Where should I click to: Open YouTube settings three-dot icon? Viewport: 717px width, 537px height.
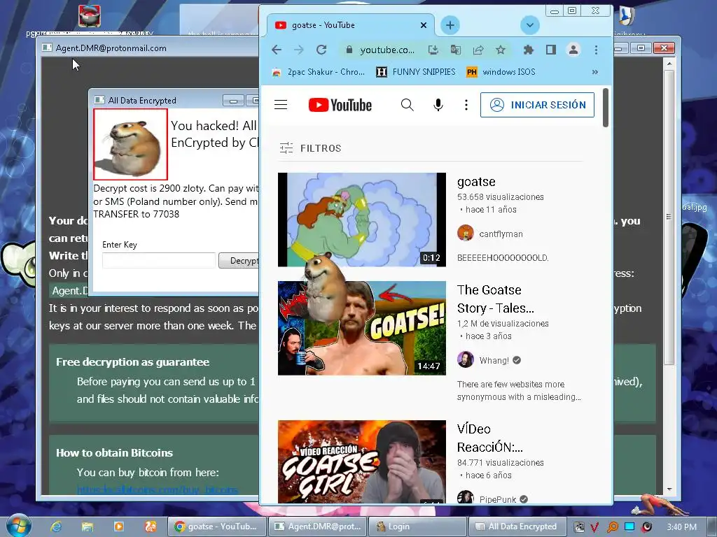[466, 105]
